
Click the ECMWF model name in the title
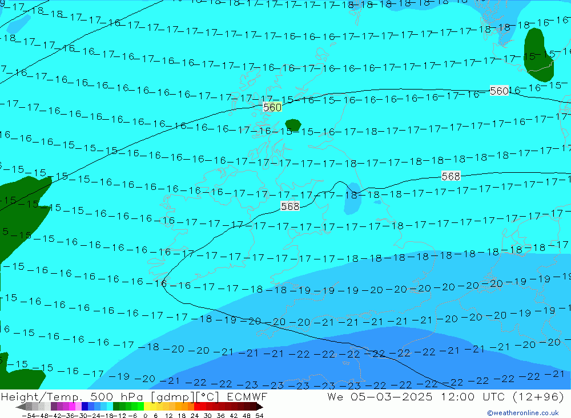[x=247, y=397]
